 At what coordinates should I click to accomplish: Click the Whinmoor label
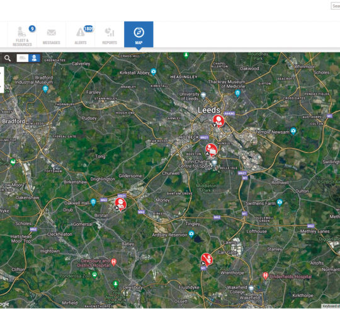305,67
